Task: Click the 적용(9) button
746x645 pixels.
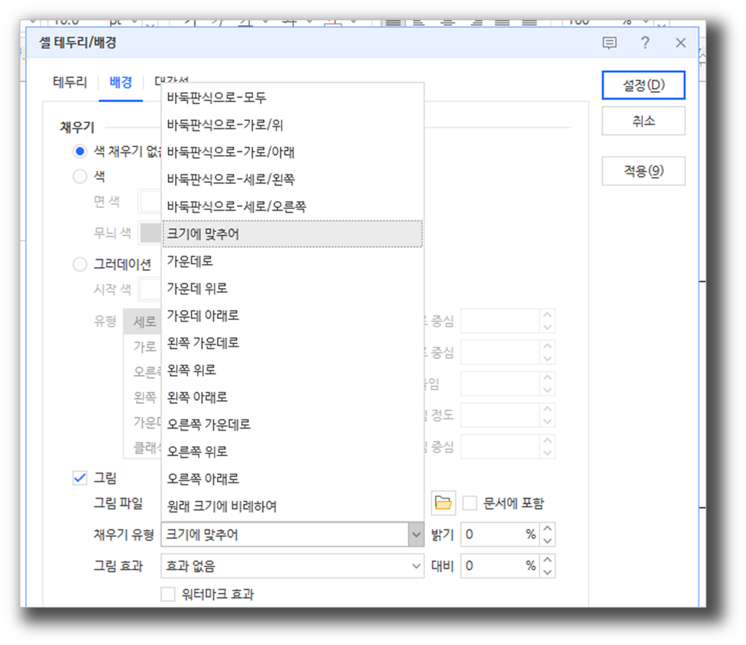Action: tap(643, 171)
